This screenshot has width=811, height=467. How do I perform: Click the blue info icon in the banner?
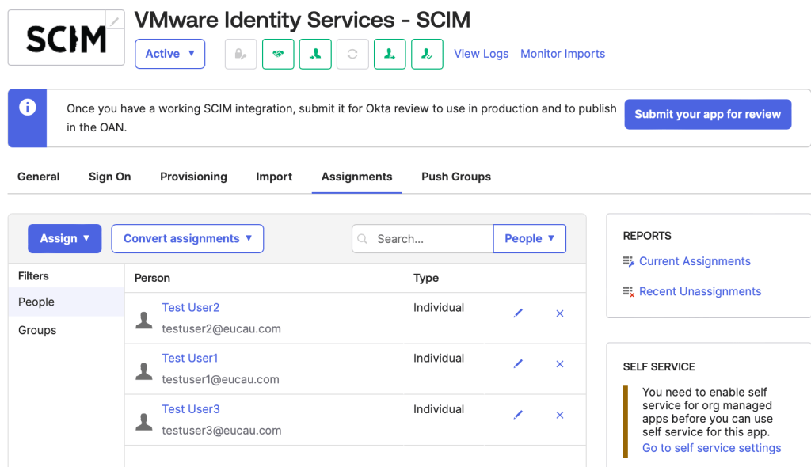[28, 108]
